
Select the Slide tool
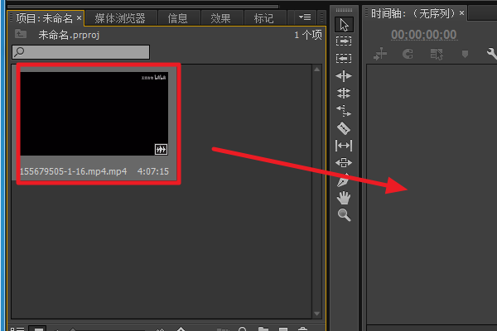(x=344, y=162)
